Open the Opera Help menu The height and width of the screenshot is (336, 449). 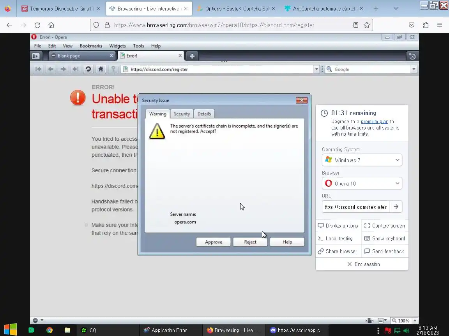[x=156, y=46]
